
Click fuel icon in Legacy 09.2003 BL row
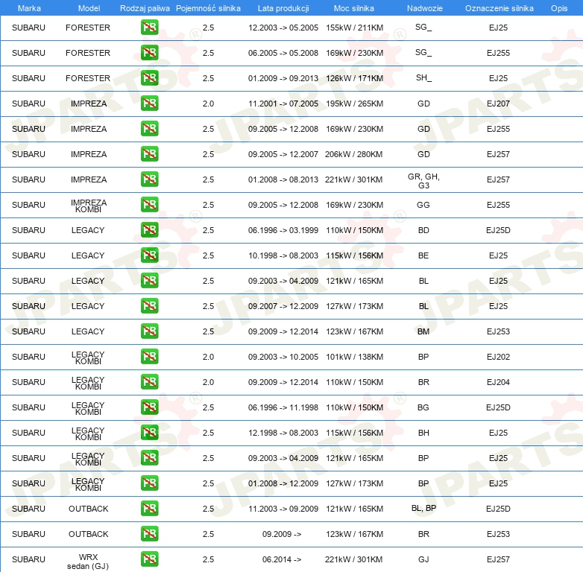coord(149,281)
